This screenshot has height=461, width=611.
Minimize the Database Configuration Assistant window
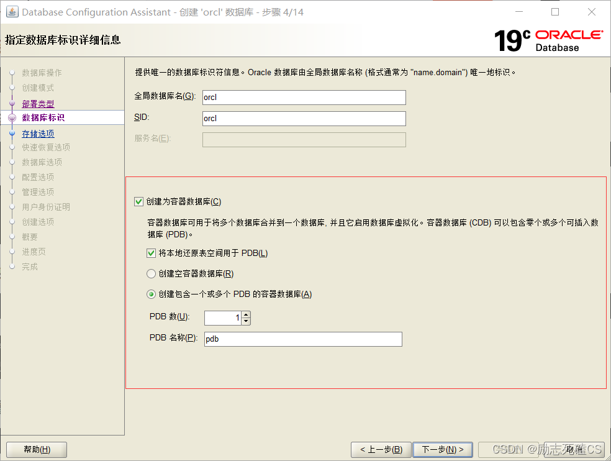519,12
